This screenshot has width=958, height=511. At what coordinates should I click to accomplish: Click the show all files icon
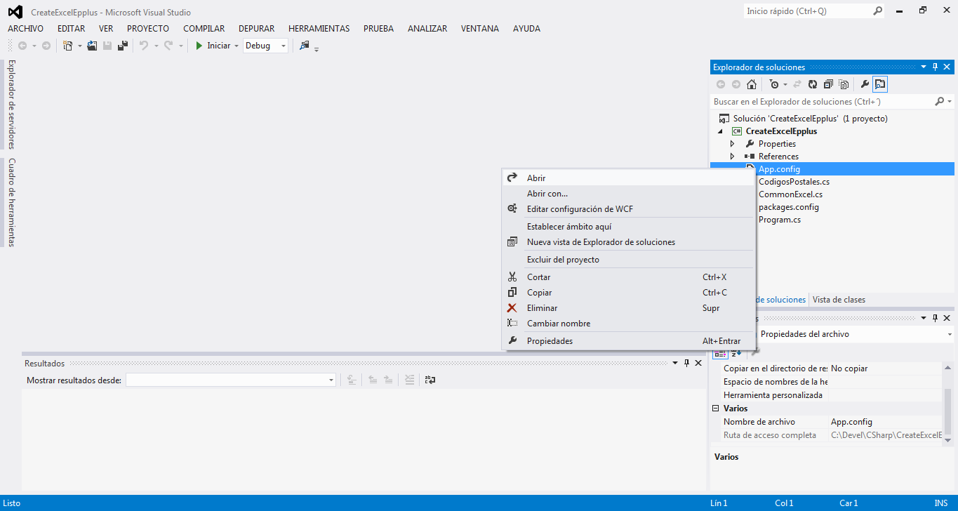coord(844,84)
